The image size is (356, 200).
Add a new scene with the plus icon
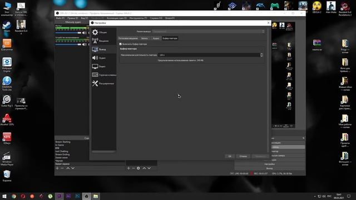pyautogui.click(x=57, y=168)
